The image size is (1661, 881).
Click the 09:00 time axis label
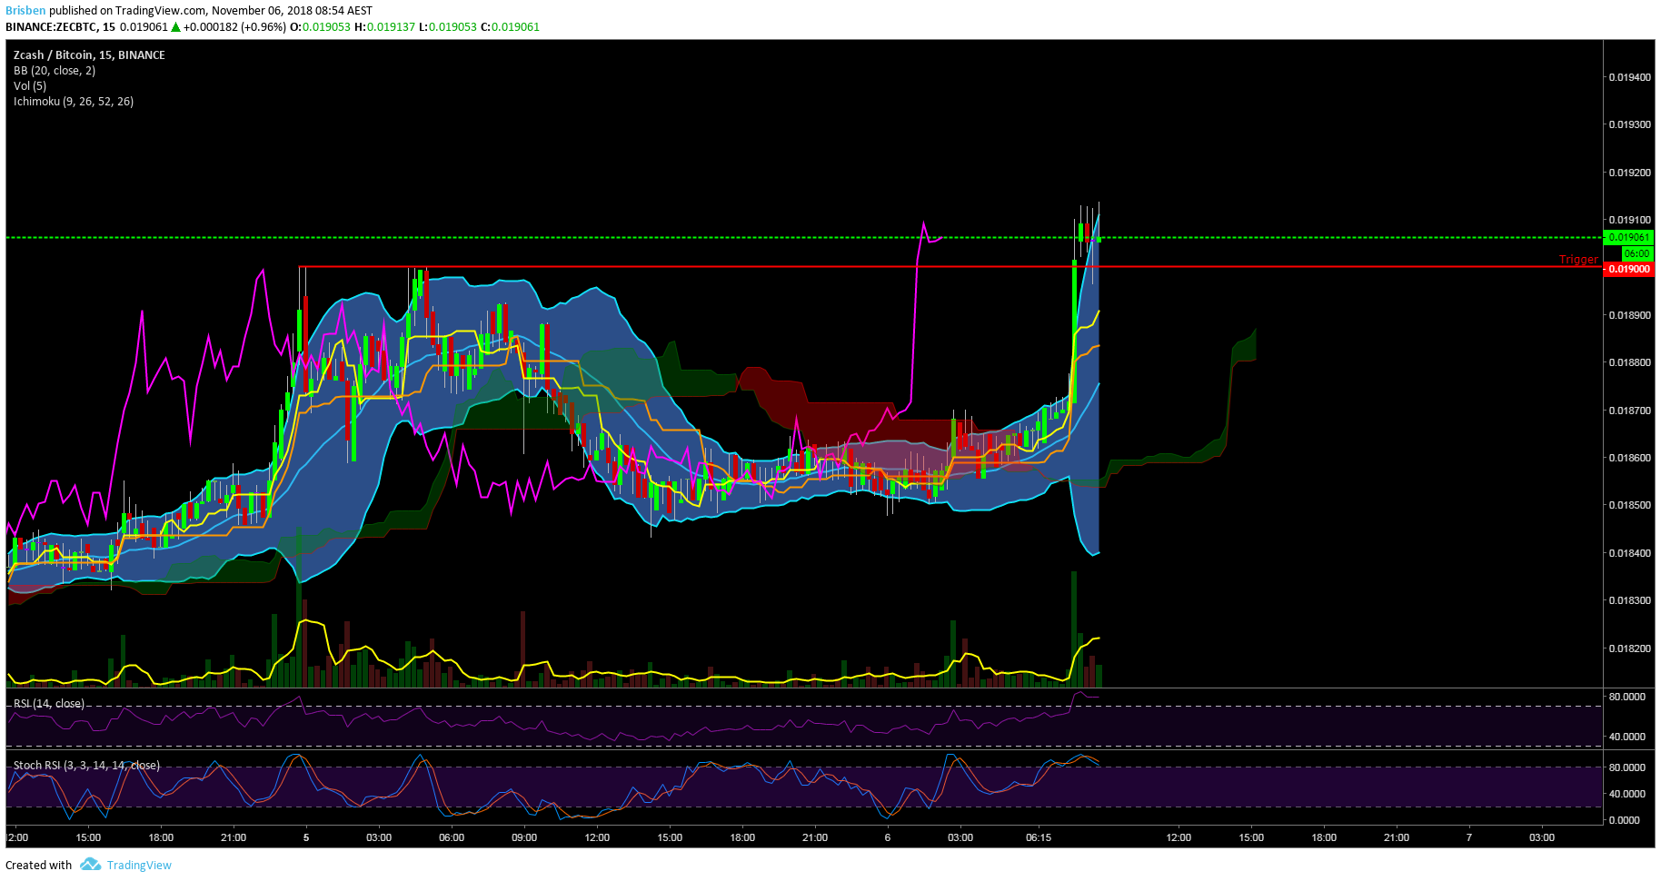pos(524,837)
